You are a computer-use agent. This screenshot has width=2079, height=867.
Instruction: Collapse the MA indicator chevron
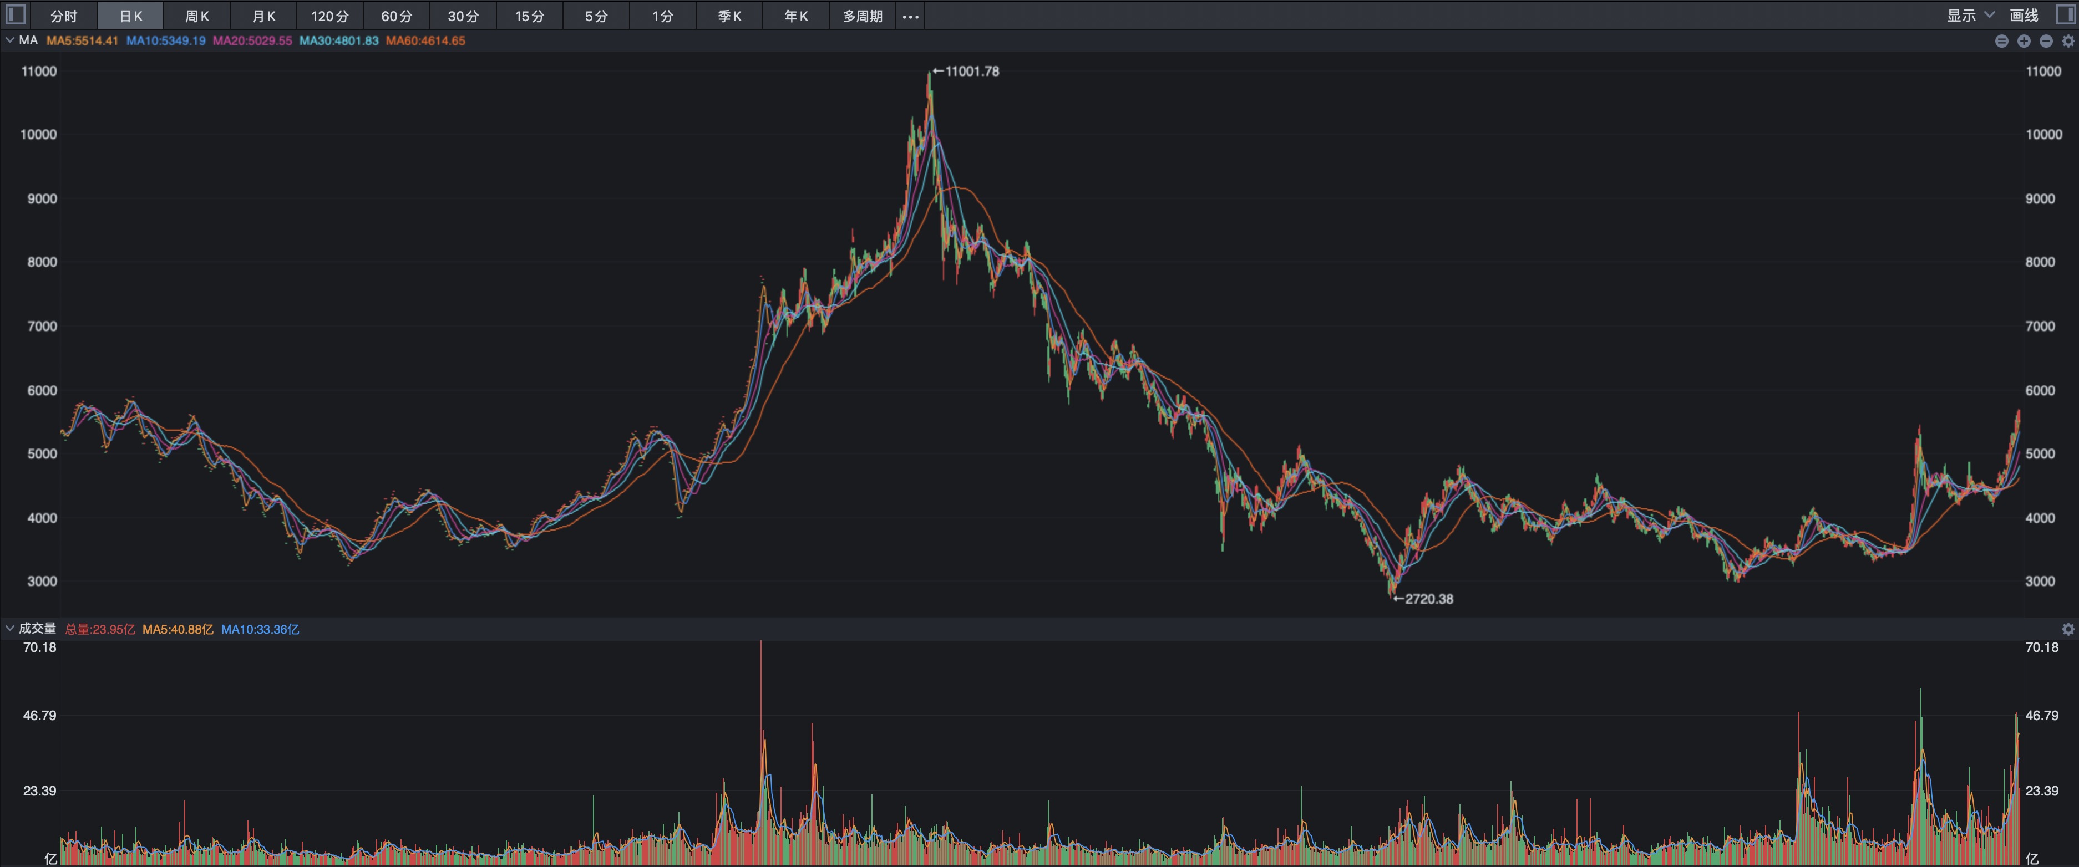9,40
